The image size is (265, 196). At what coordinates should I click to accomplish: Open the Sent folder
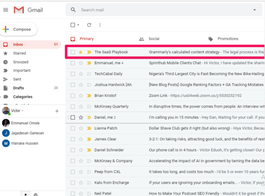[17, 79]
